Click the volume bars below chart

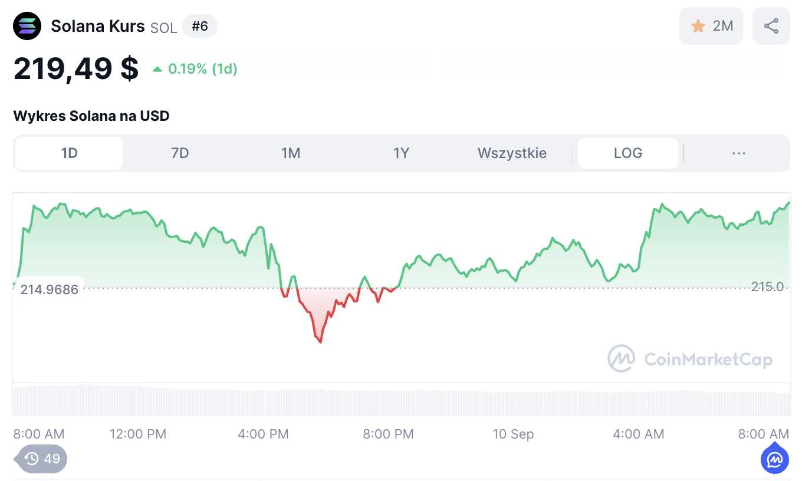(401, 401)
